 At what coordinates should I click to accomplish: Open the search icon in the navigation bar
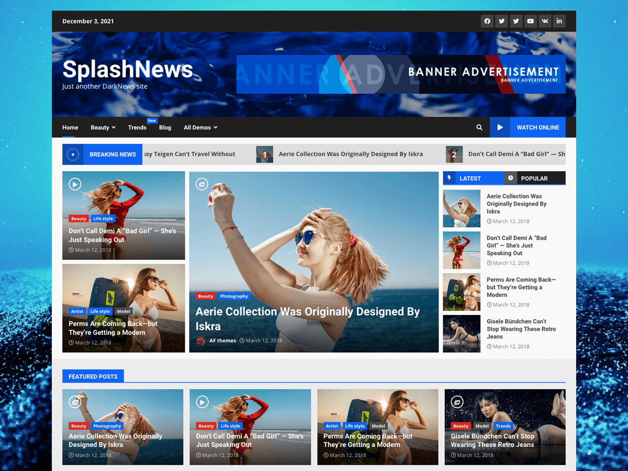point(479,127)
